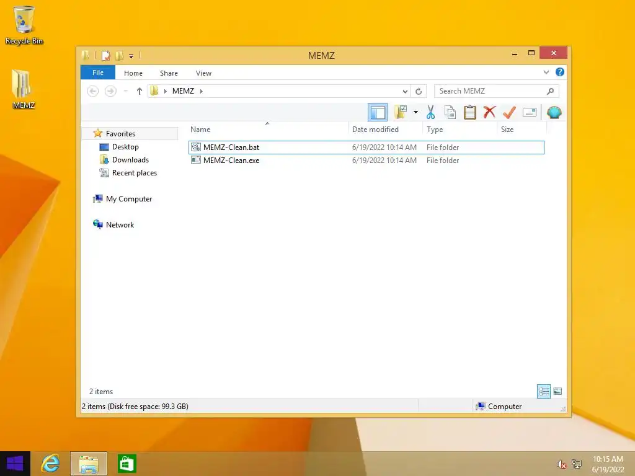Toggle the navigation pane layout button
The height and width of the screenshot is (476, 635).
[x=378, y=112]
